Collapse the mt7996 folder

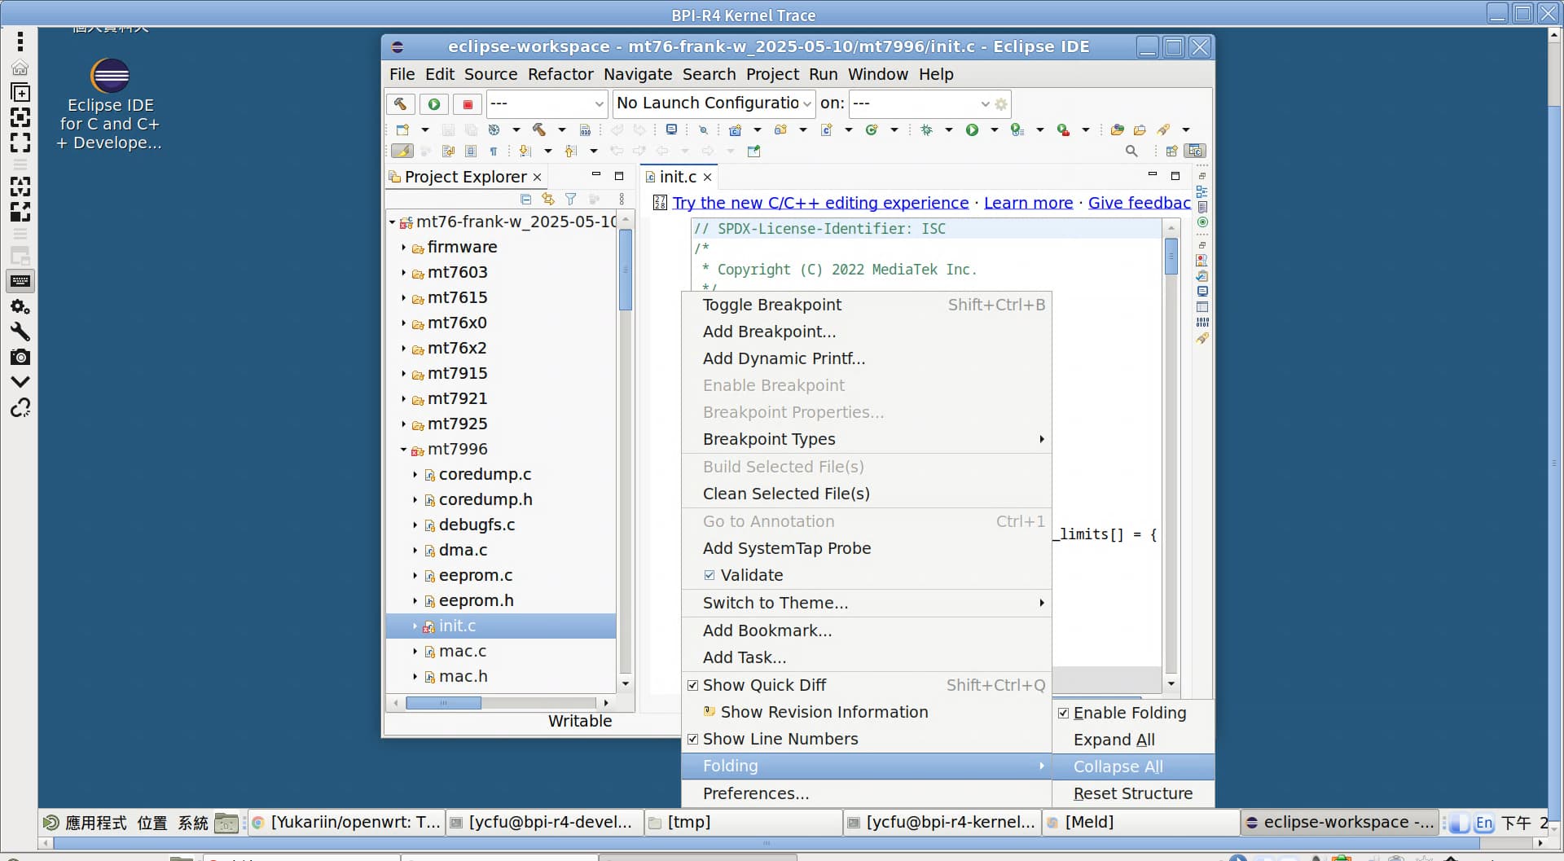pyautogui.click(x=403, y=449)
